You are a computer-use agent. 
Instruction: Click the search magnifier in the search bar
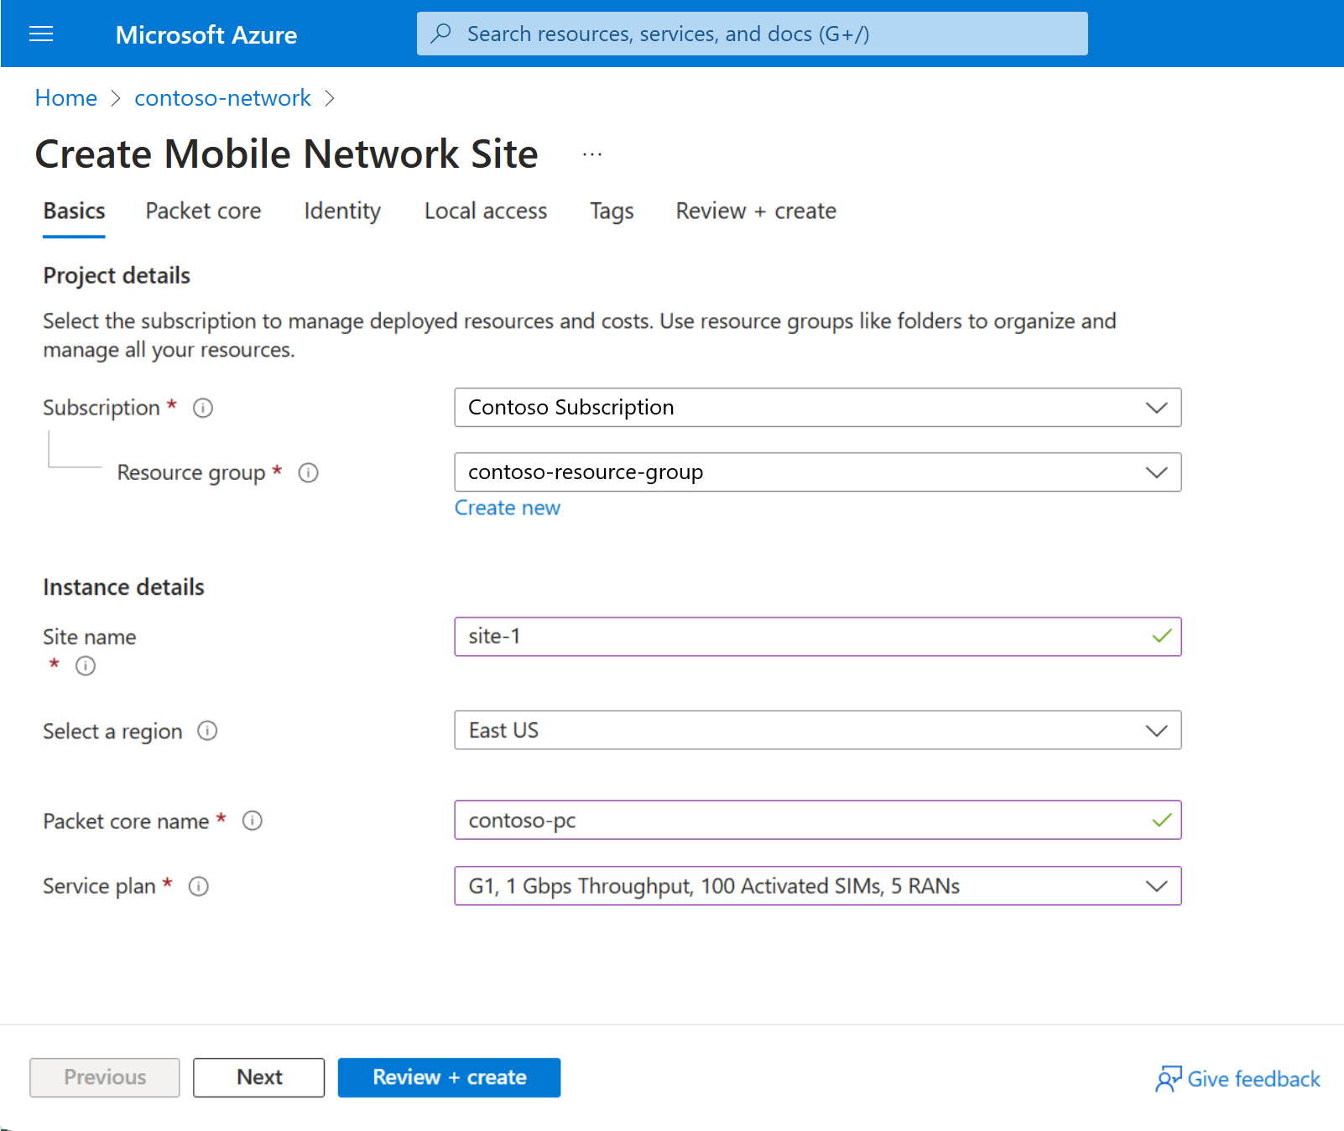click(442, 34)
